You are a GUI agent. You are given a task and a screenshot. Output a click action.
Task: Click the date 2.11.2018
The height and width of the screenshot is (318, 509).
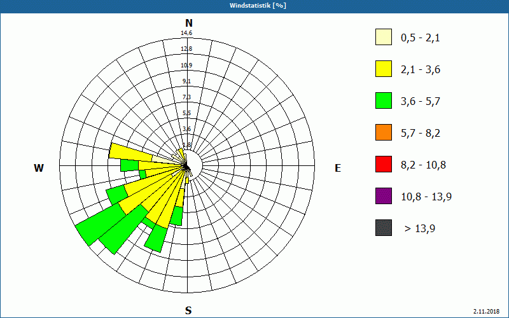click(486, 312)
